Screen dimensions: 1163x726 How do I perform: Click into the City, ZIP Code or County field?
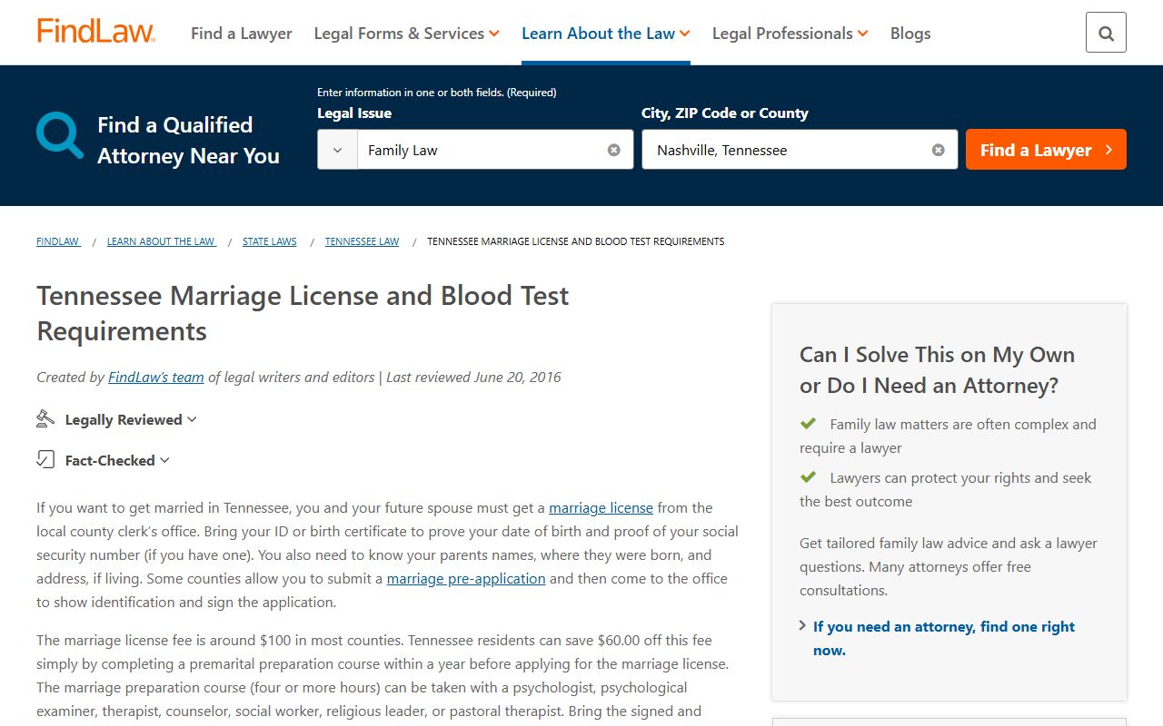(786, 150)
